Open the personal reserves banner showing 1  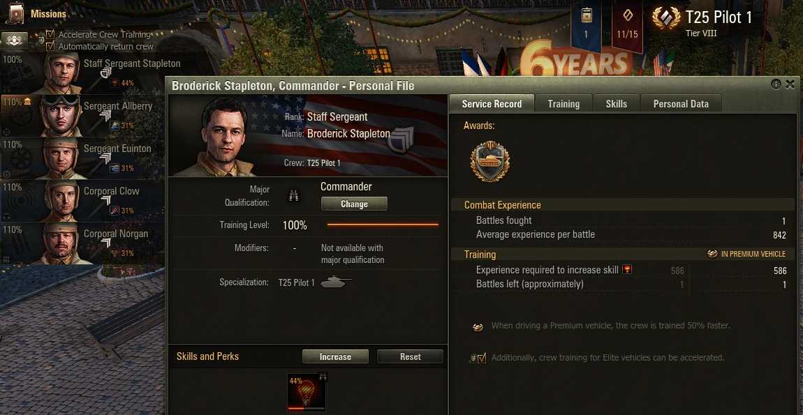coord(587,26)
